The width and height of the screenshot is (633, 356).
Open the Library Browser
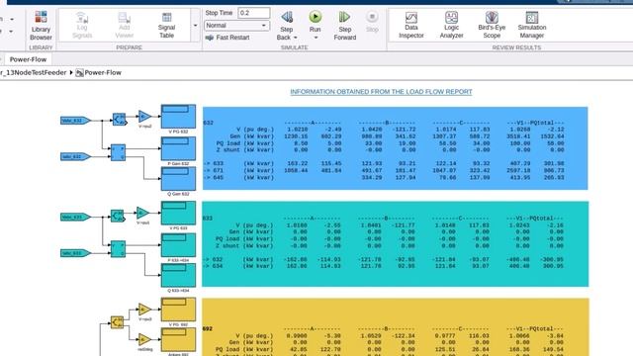pyautogui.click(x=41, y=26)
